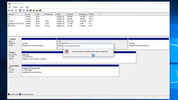Sort by the Capacity column header

[73, 14]
